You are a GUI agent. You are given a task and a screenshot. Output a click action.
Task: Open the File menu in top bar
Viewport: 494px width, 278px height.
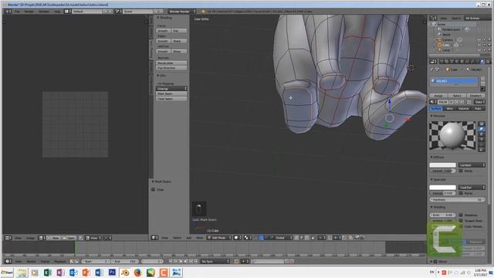(17, 12)
